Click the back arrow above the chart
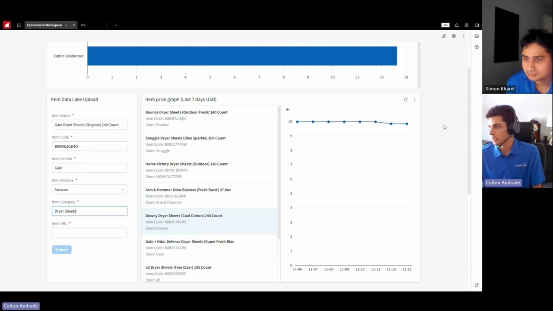 click(288, 110)
